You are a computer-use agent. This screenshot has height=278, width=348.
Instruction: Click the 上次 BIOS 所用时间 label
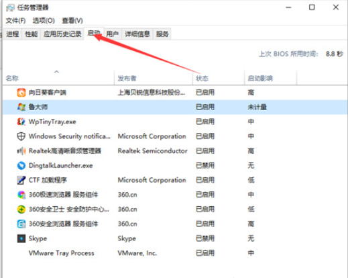(x=288, y=54)
